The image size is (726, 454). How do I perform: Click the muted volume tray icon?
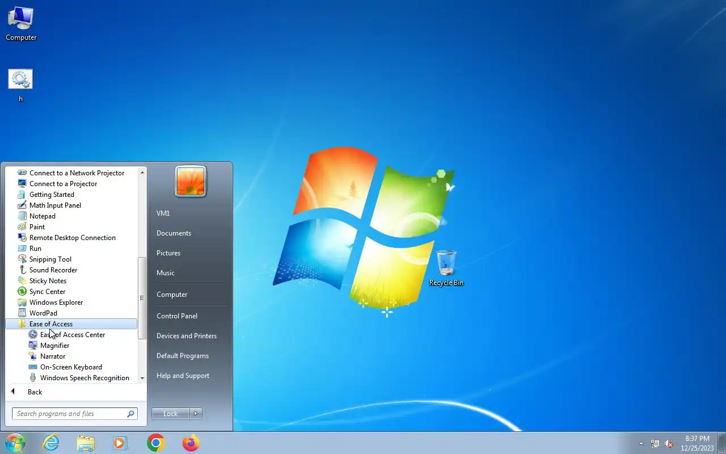[x=669, y=443]
